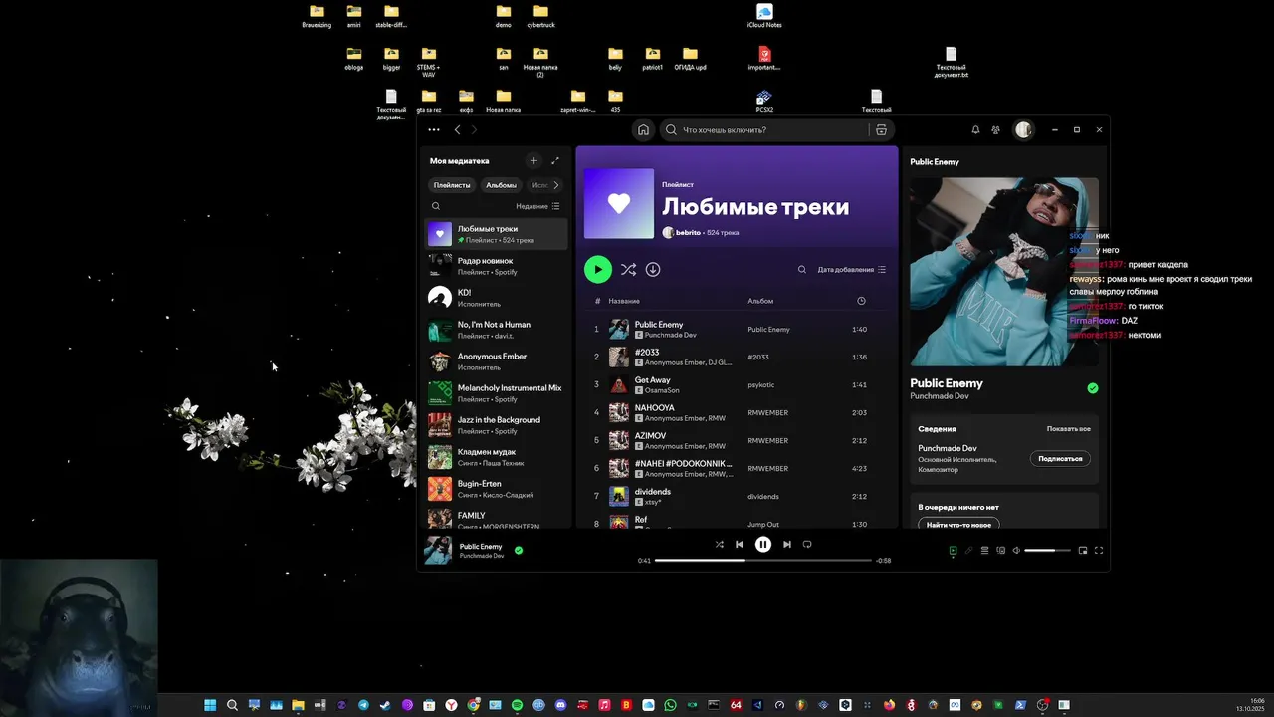
Task: Show more filters with the chevron
Action: (556, 185)
